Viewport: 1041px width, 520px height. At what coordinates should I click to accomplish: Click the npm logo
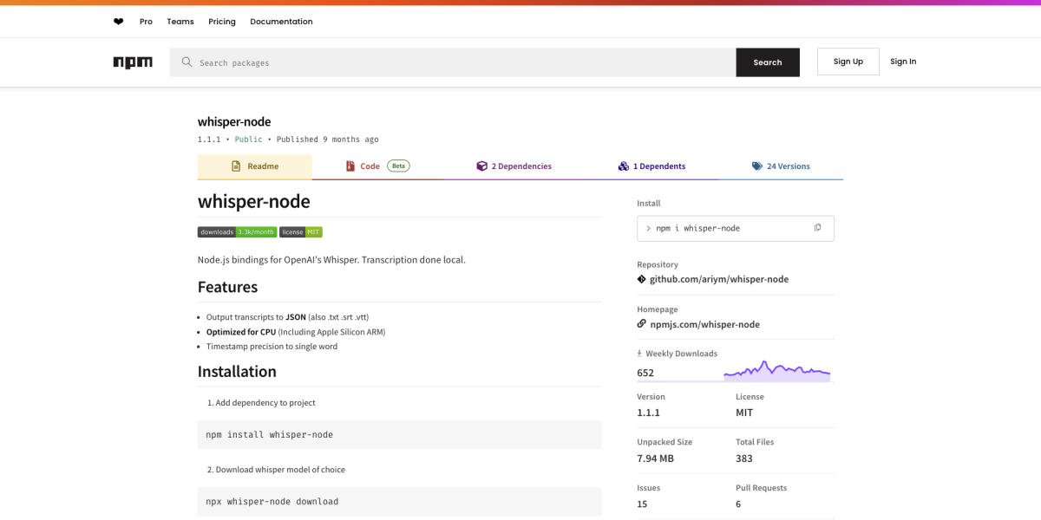click(133, 62)
